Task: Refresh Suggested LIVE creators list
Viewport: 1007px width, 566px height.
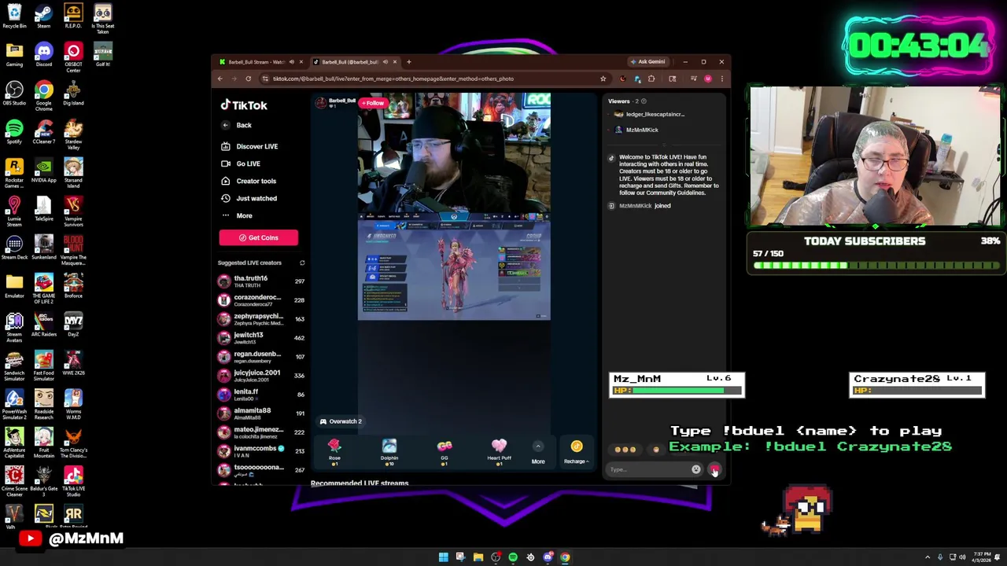Action: (302, 263)
